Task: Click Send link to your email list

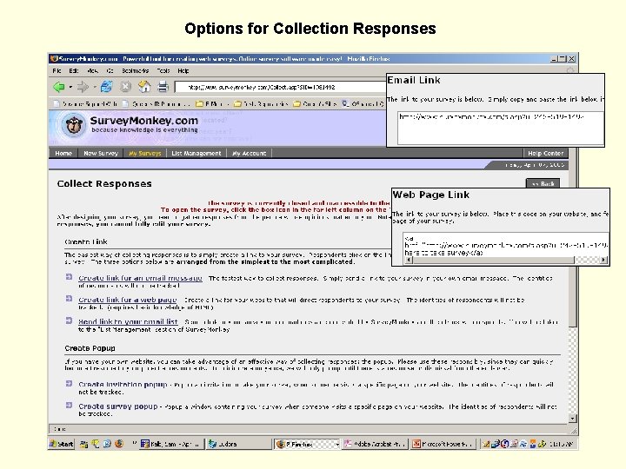Action: tap(128, 321)
